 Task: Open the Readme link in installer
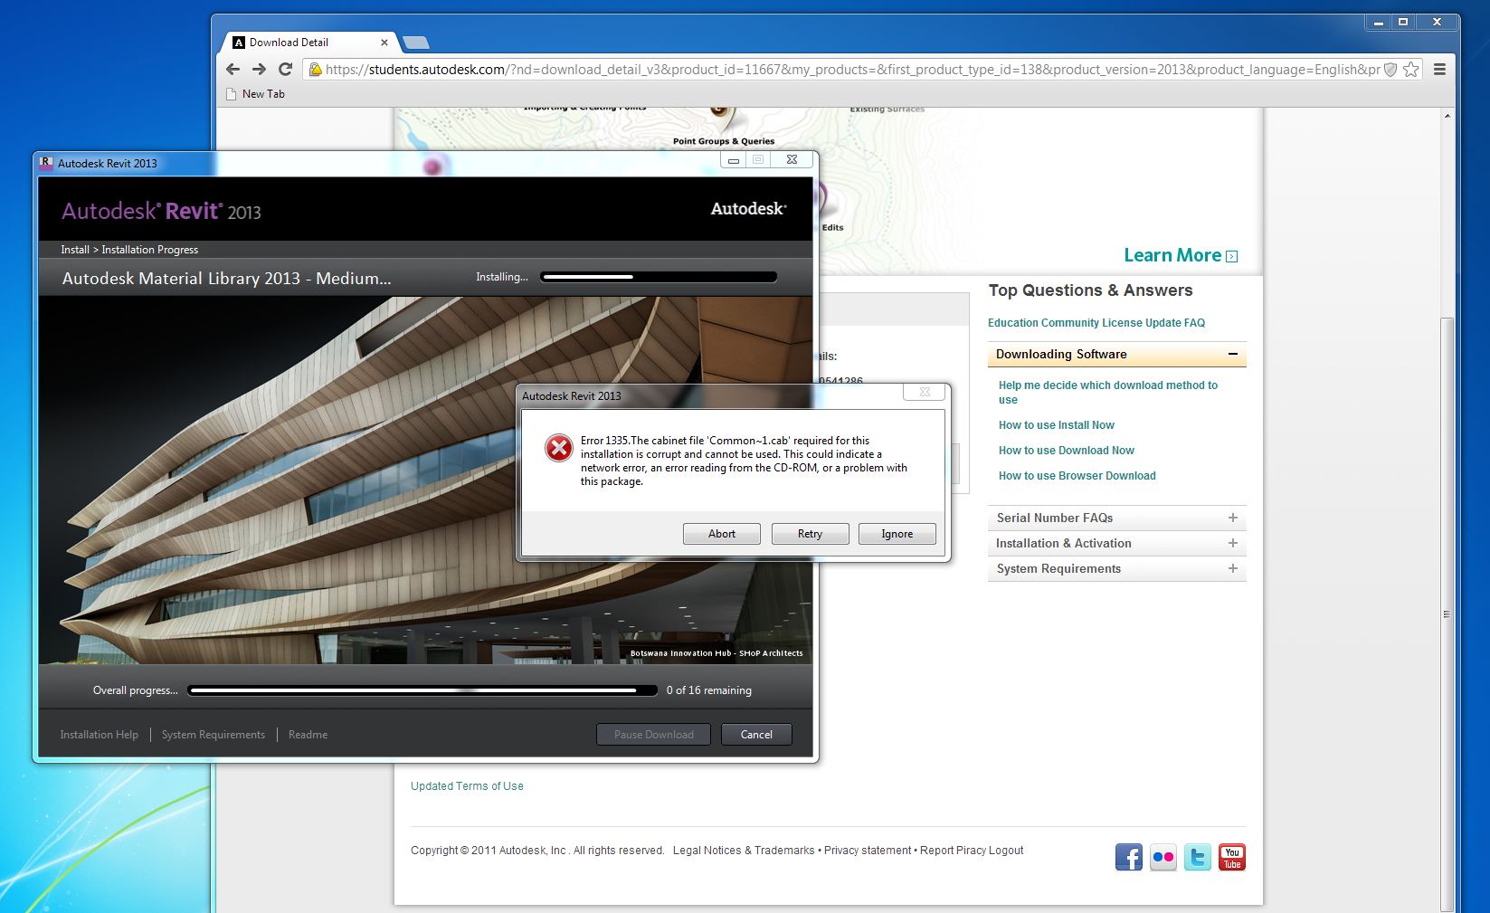(308, 735)
